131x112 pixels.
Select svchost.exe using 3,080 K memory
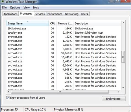point(64,49)
